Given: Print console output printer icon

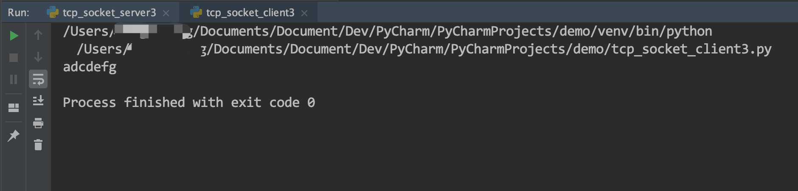Looking at the screenshot, I should point(38,123).
